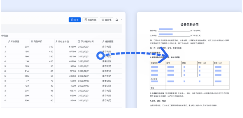Click 型号 header in contract table
The height and width of the screenshot is (118, 243).
click(168, 63)
